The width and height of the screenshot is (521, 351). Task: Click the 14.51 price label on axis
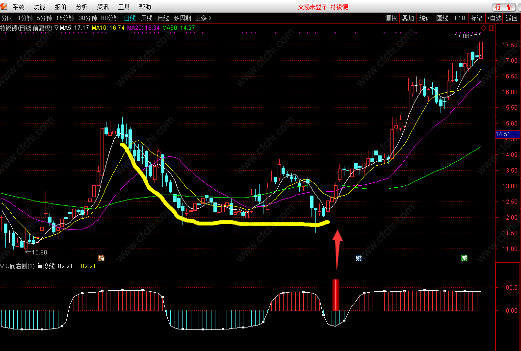click(507, 134)
